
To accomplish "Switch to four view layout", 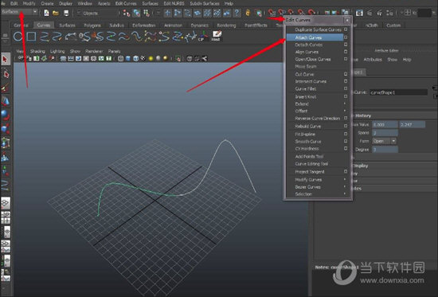I will tap(6, 217).
